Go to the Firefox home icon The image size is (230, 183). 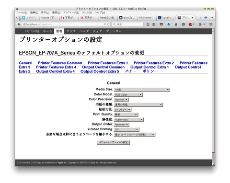pos(176,24)
